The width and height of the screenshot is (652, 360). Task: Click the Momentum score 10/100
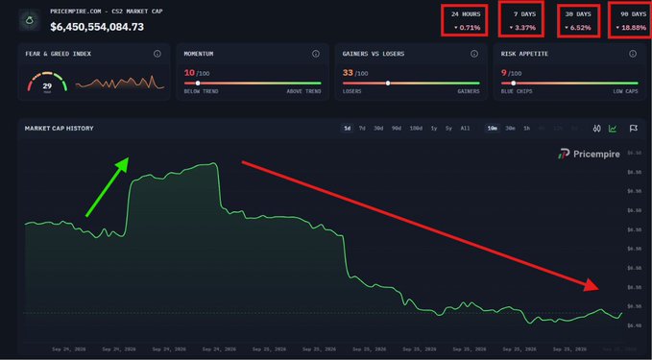tap(197, 73)
